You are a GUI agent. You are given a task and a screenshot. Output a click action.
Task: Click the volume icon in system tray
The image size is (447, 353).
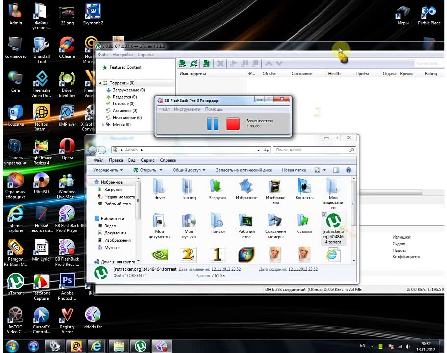point(408,346)
